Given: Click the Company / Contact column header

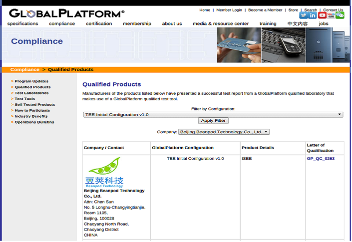Looking at the screenshot, I should 116,148.
